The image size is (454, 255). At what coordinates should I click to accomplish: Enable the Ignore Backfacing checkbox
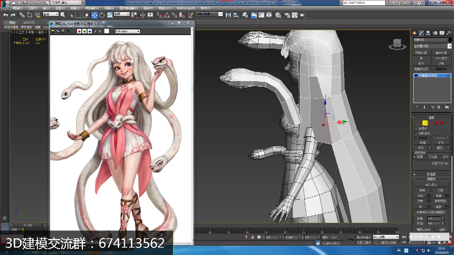tap(416, 133)
